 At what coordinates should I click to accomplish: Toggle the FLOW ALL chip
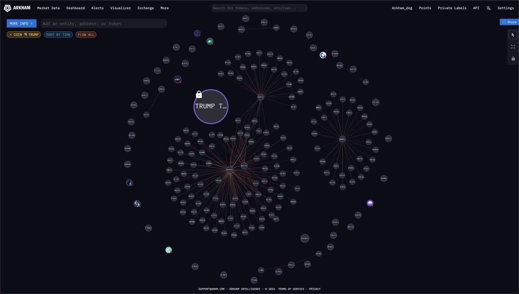click(86, 35)
